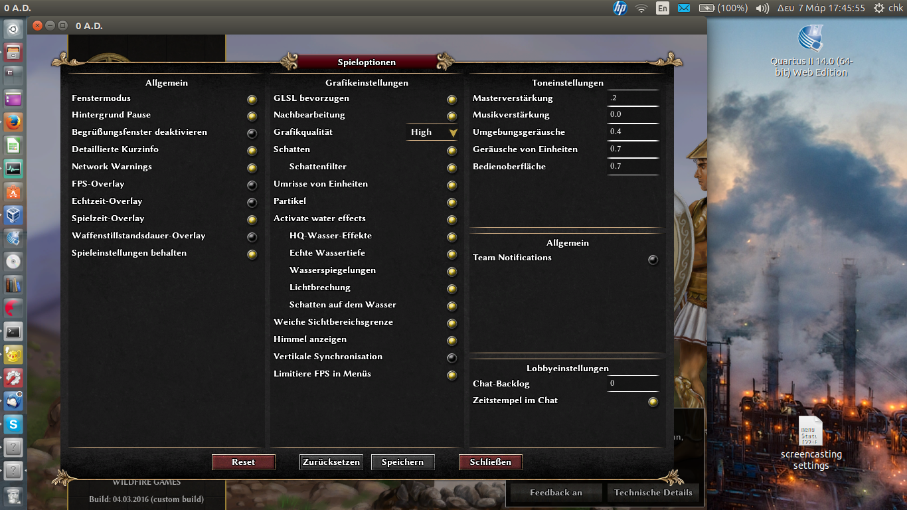
Task: Enable Echtzeit-Overlay
Action: coord(252,203)
